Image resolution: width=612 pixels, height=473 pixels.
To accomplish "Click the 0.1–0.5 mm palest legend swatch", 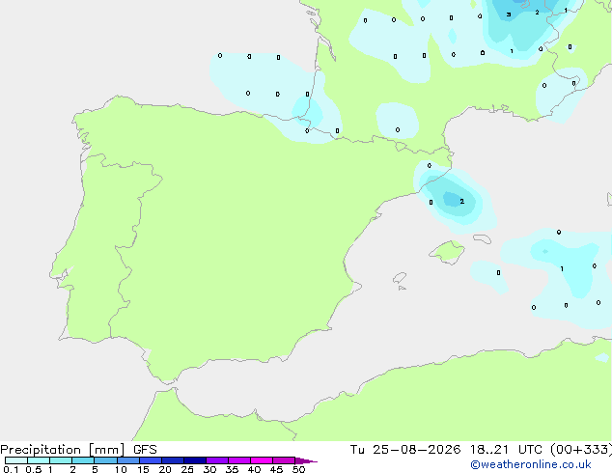I will coord(16,460).
